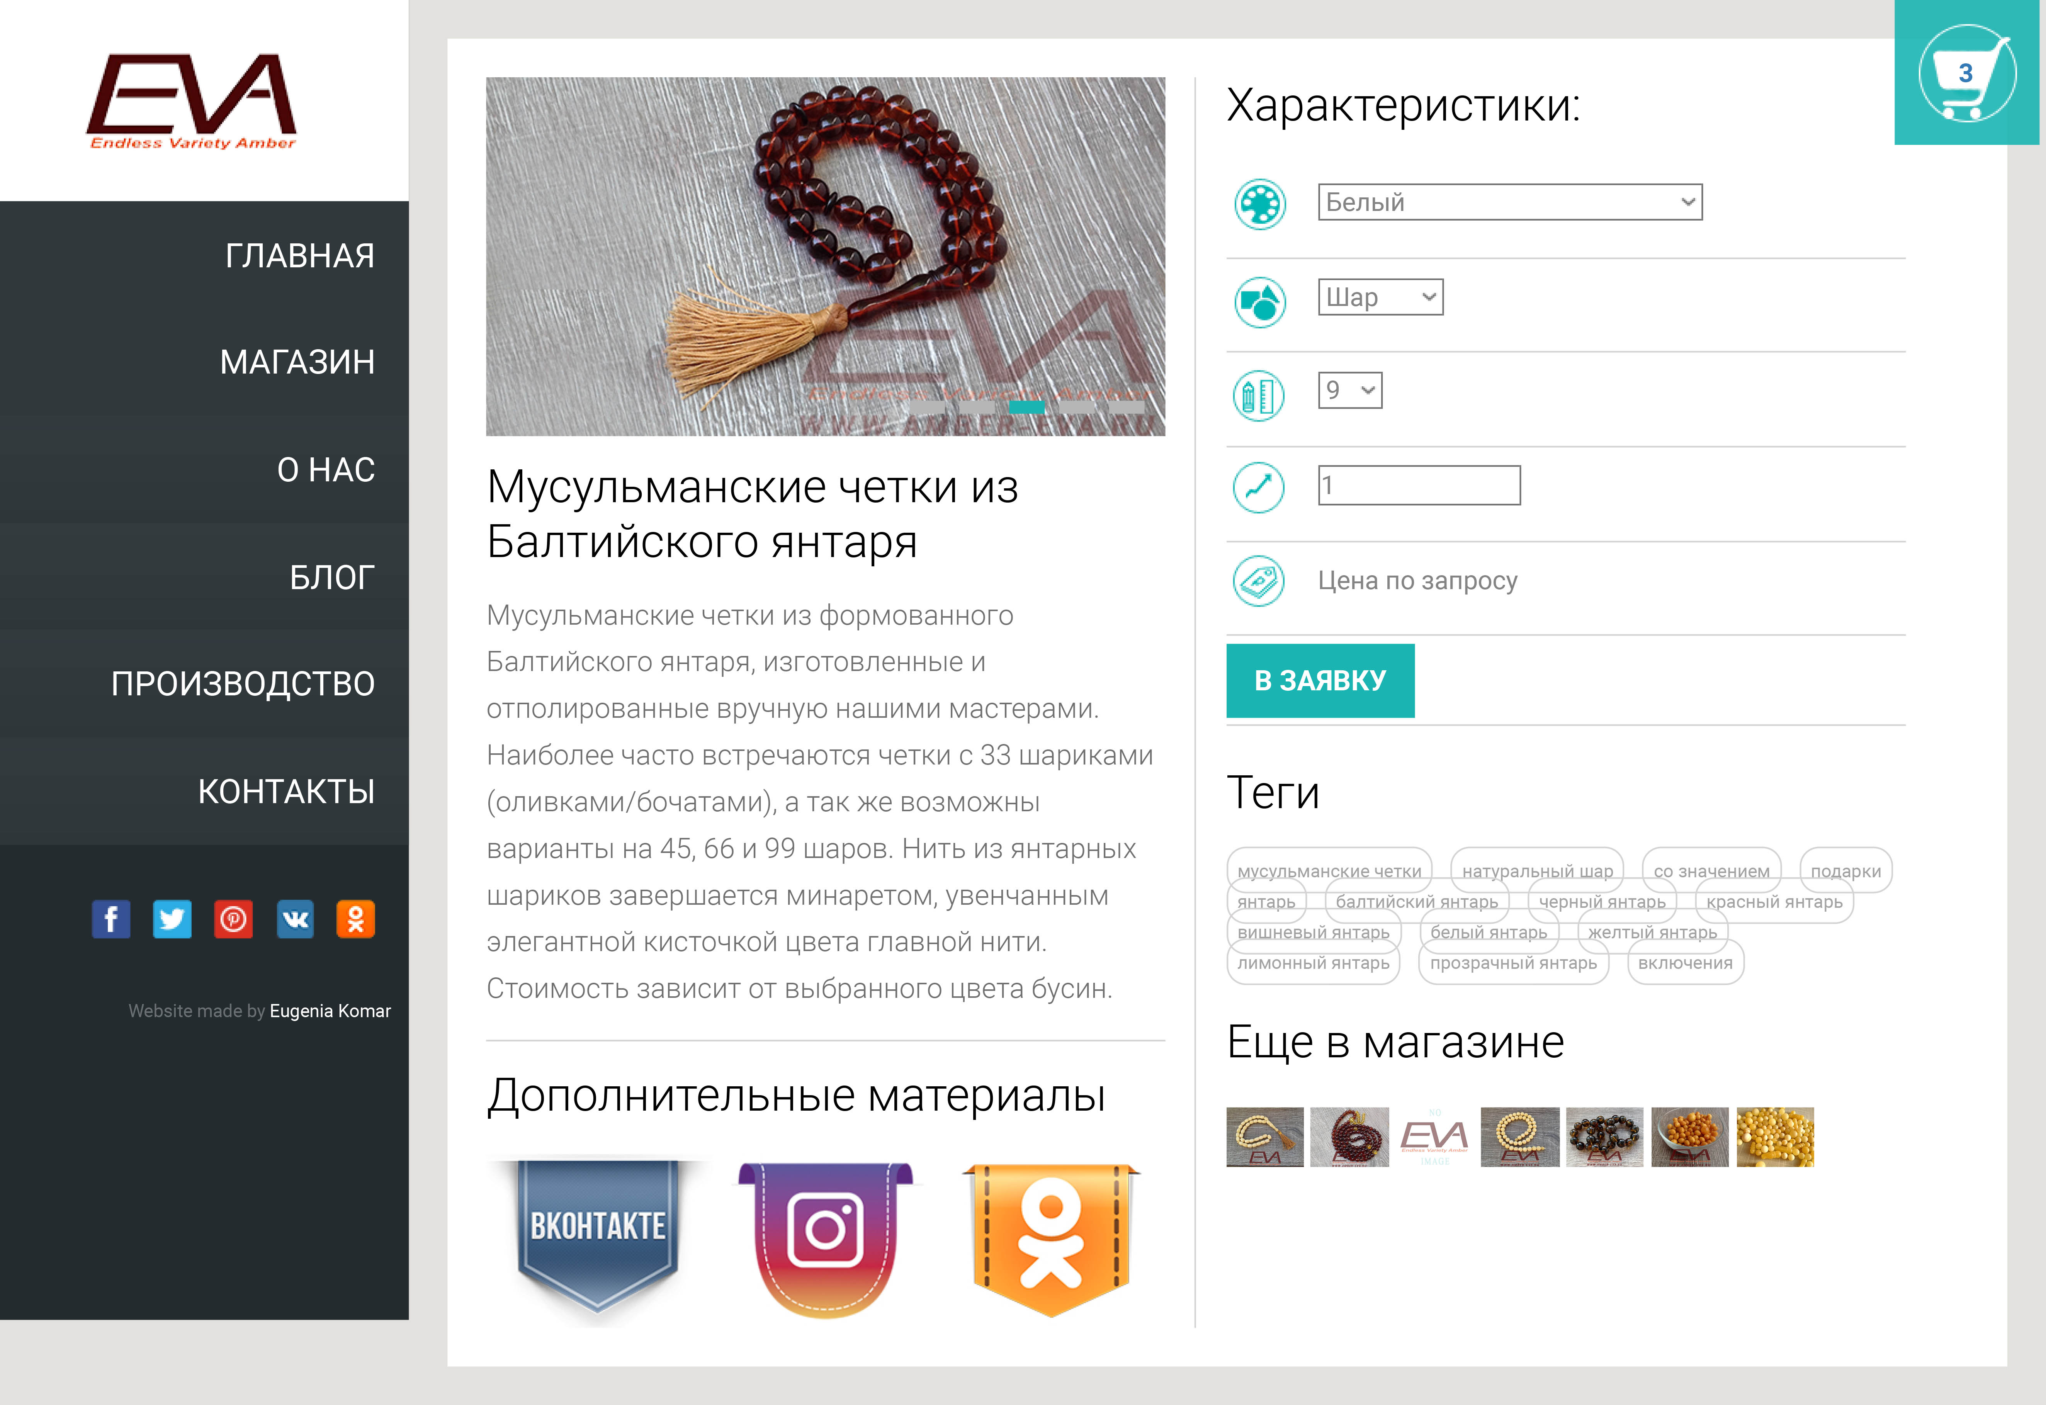Screen dimensions: 2046x1405
Task: Choose the вишневый янтарь tag
Action: (1313, 932)
